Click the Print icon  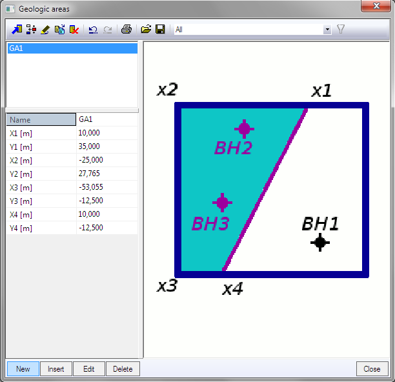(x=127, y=30)
